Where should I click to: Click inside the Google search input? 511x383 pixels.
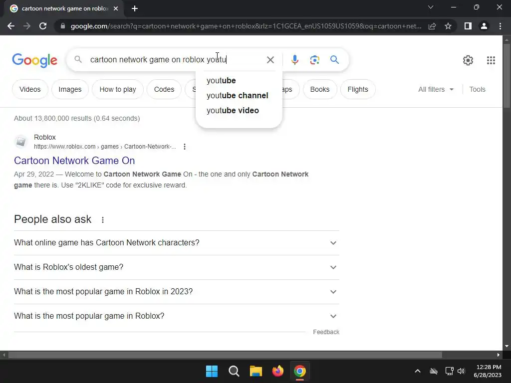pos(176,60)
